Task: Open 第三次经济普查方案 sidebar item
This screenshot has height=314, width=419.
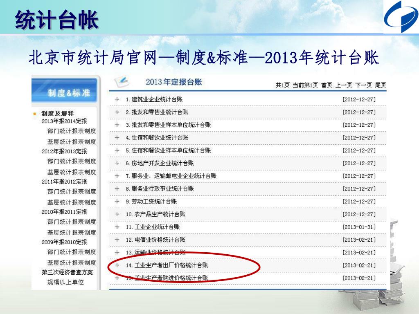Action: 67,272
